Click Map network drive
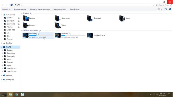Image resolution: width=173 pixels, height=97 pixels. [60, 9]
